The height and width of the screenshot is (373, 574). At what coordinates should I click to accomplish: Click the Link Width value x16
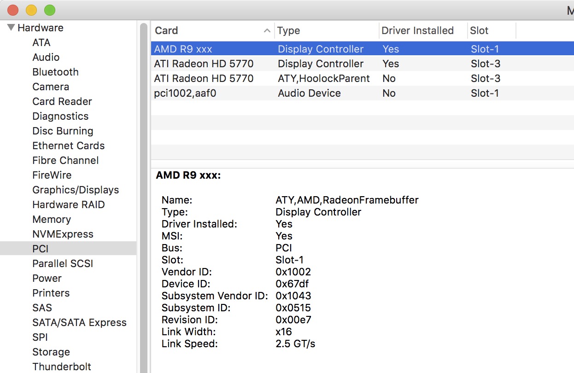click(284, 332)
